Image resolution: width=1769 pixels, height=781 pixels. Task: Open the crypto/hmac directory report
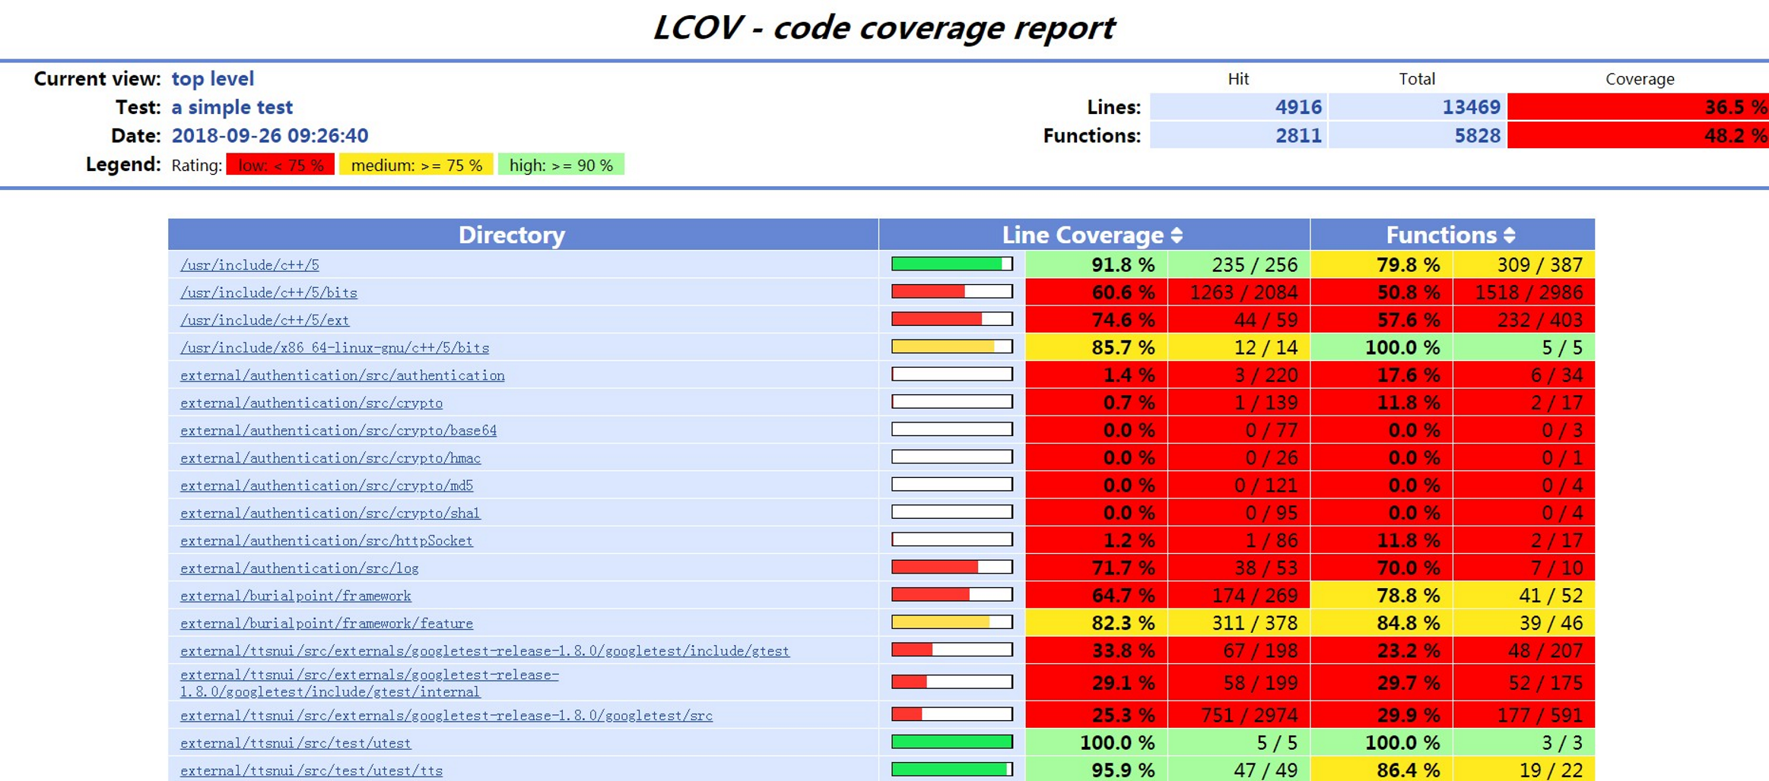[x=330, y=458]
